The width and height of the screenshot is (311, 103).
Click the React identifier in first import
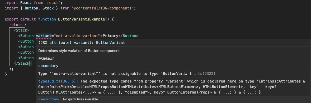tap(26, 3)
